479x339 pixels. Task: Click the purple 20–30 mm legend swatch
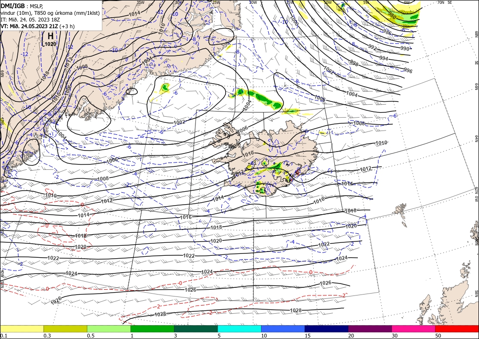(370, 328)
